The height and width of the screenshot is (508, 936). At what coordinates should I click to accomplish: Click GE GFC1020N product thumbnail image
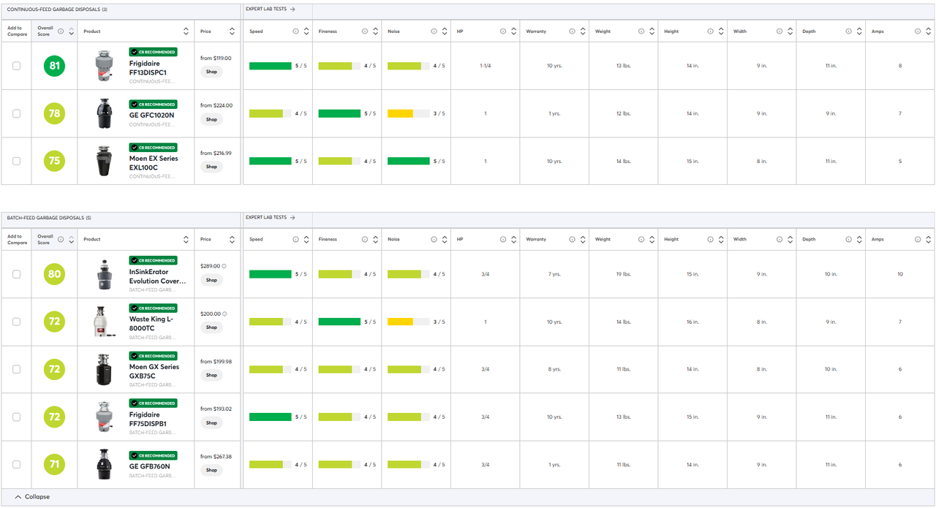click(105, 113)
